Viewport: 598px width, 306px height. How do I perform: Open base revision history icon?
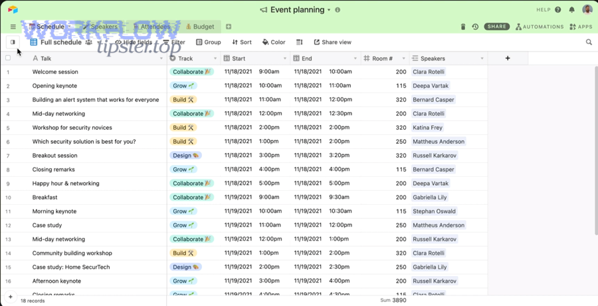point(475,27)
